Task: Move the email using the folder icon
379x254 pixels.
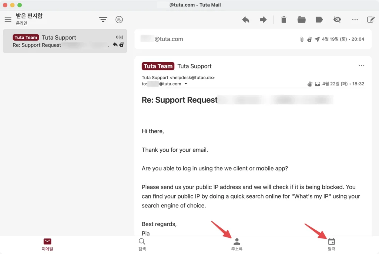Action: 301,20
